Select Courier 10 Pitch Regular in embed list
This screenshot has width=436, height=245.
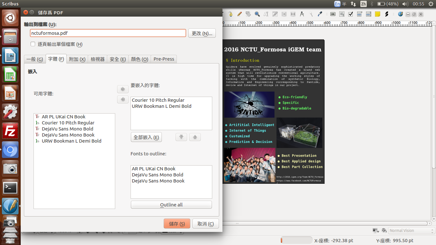click(158, 100)
